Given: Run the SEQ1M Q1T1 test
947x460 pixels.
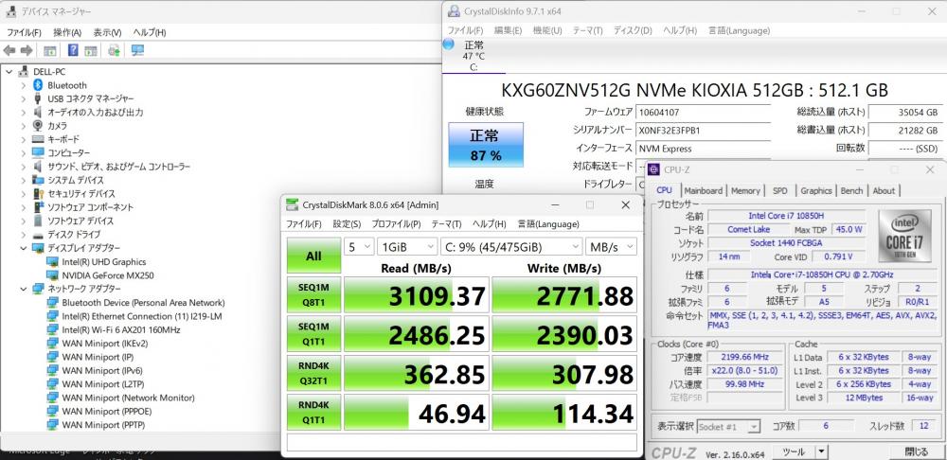Looking at the screenshot, I should click(x=313, y=334).
